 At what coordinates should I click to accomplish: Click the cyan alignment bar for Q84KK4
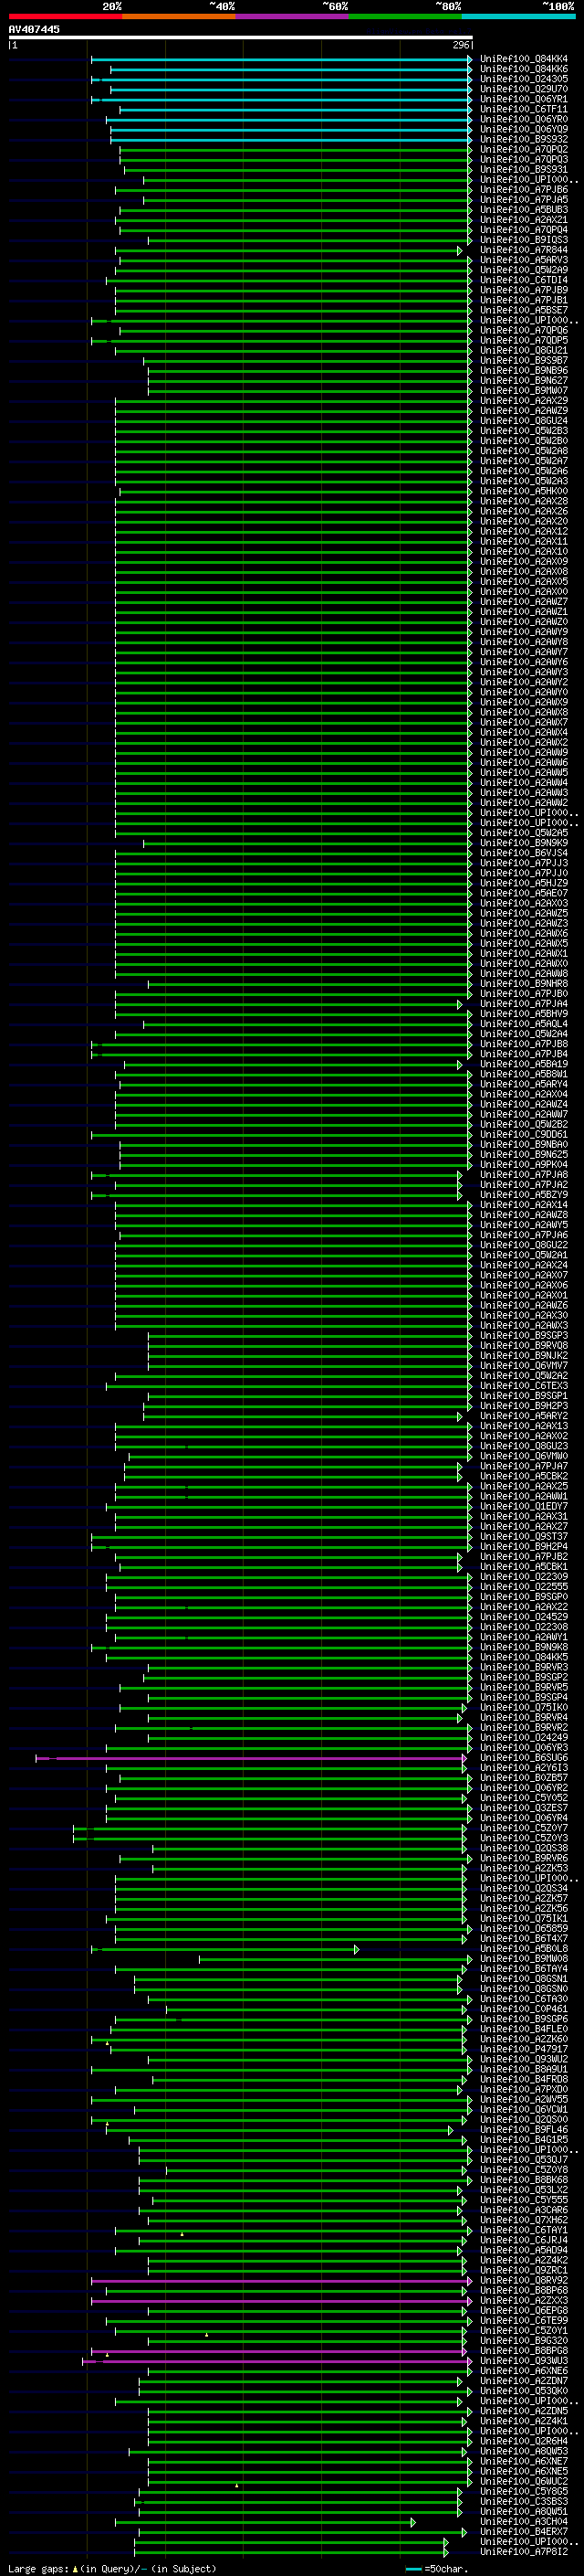point(280,59)
